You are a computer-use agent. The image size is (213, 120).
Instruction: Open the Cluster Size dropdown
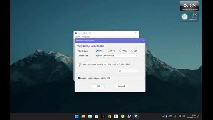click(116, 56)
